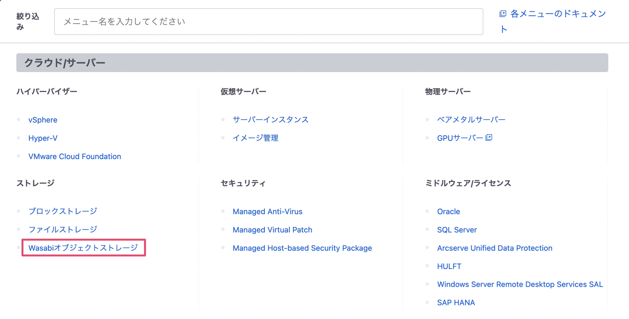Open the 各メニューのドキュメント link
This screenshot has height=319, width=629.
pyautogui.click(x=558, y=14)
